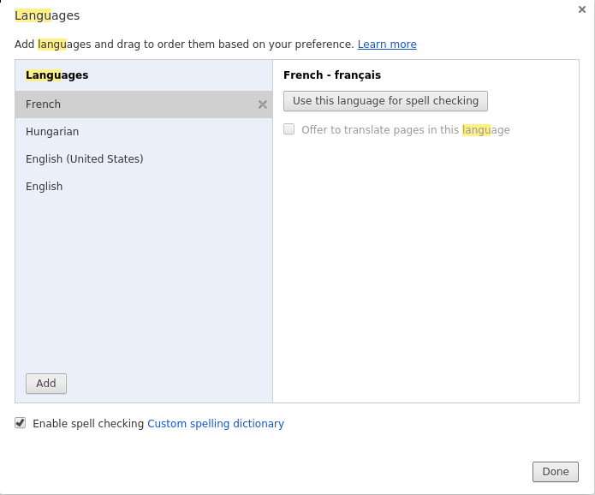This screenshot has width=595, height=495.
Task: Select the French language row
Action: click(144, 104)
